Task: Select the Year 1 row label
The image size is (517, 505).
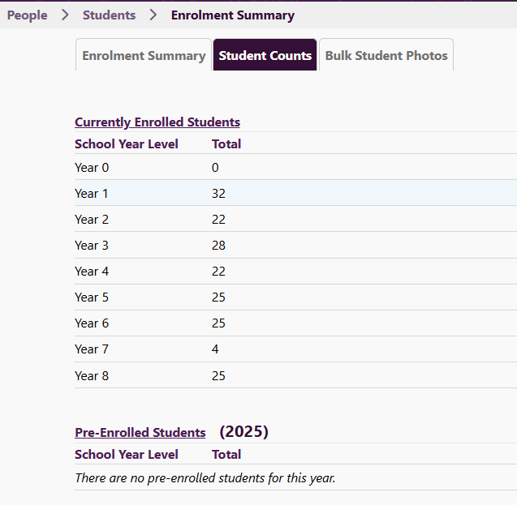Action: tap(92, 194)
